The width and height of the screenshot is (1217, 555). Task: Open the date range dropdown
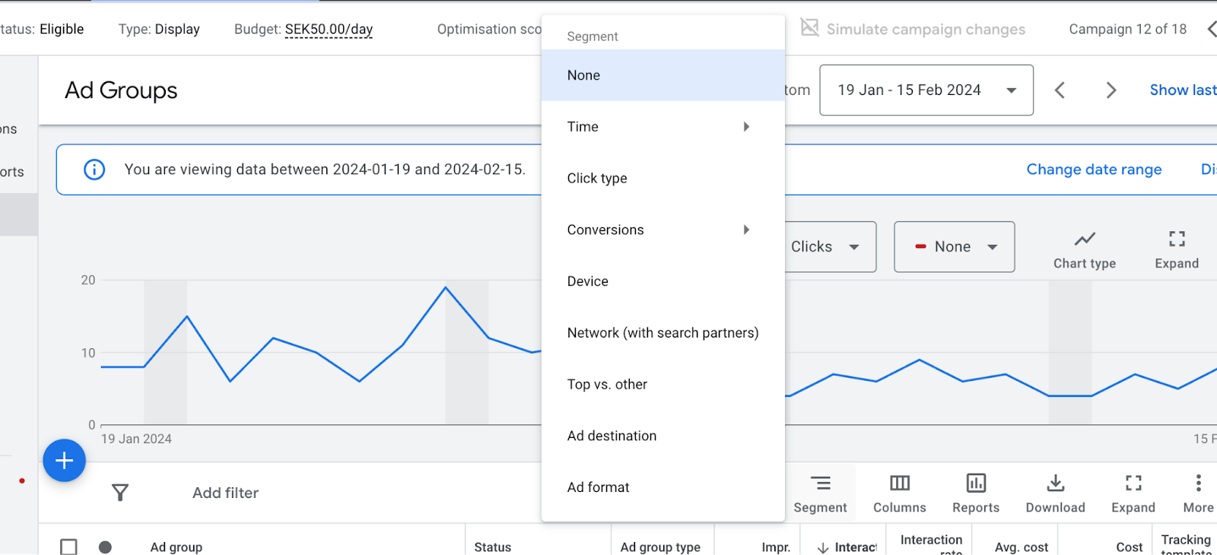(926, 90)
